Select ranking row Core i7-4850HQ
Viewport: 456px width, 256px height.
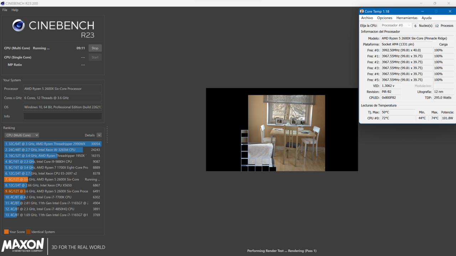click(53, 209)
